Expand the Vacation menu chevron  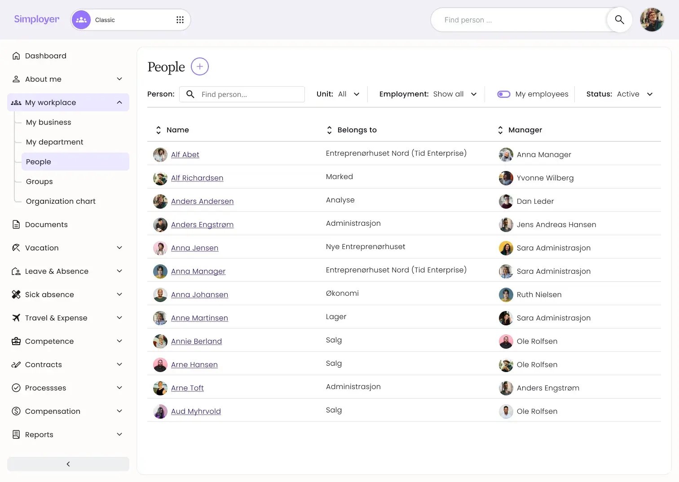[119, 248]
